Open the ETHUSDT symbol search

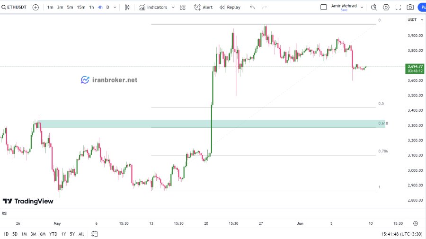[14, 7]
